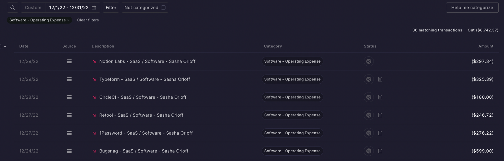Click the search magnifier icon
The height and width of the screenshot is (161, 504).
pos(13,8)
